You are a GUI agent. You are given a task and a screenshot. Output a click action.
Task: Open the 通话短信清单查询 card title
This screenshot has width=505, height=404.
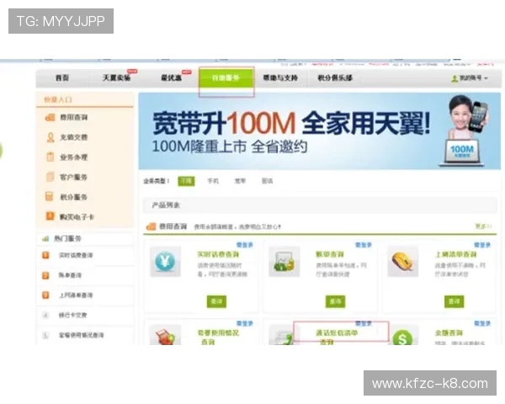337,337
